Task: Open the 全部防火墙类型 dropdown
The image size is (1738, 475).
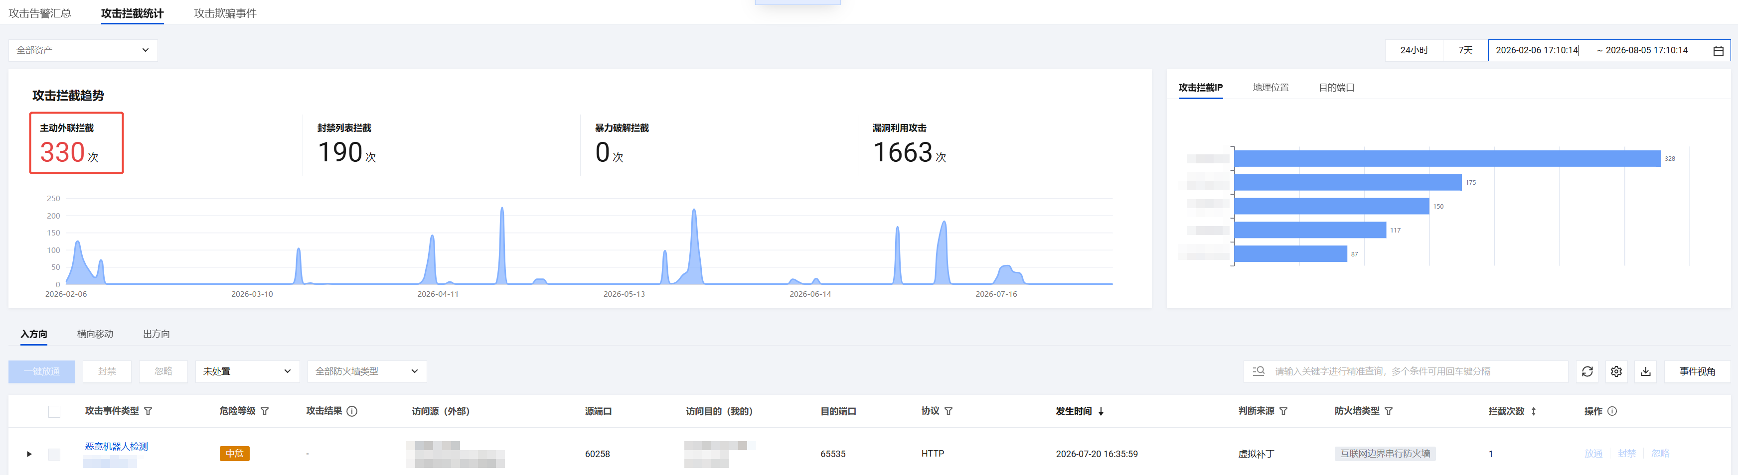Action: coord(367,371)
